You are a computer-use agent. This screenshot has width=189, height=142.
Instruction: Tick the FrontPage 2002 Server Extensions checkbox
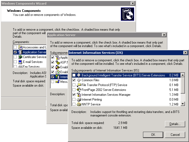[74, 90]
